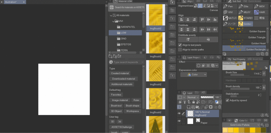Open the Alignment base dropdown arrow
Viewport: 271px width, 133px height.
click(x=217, y=6)
